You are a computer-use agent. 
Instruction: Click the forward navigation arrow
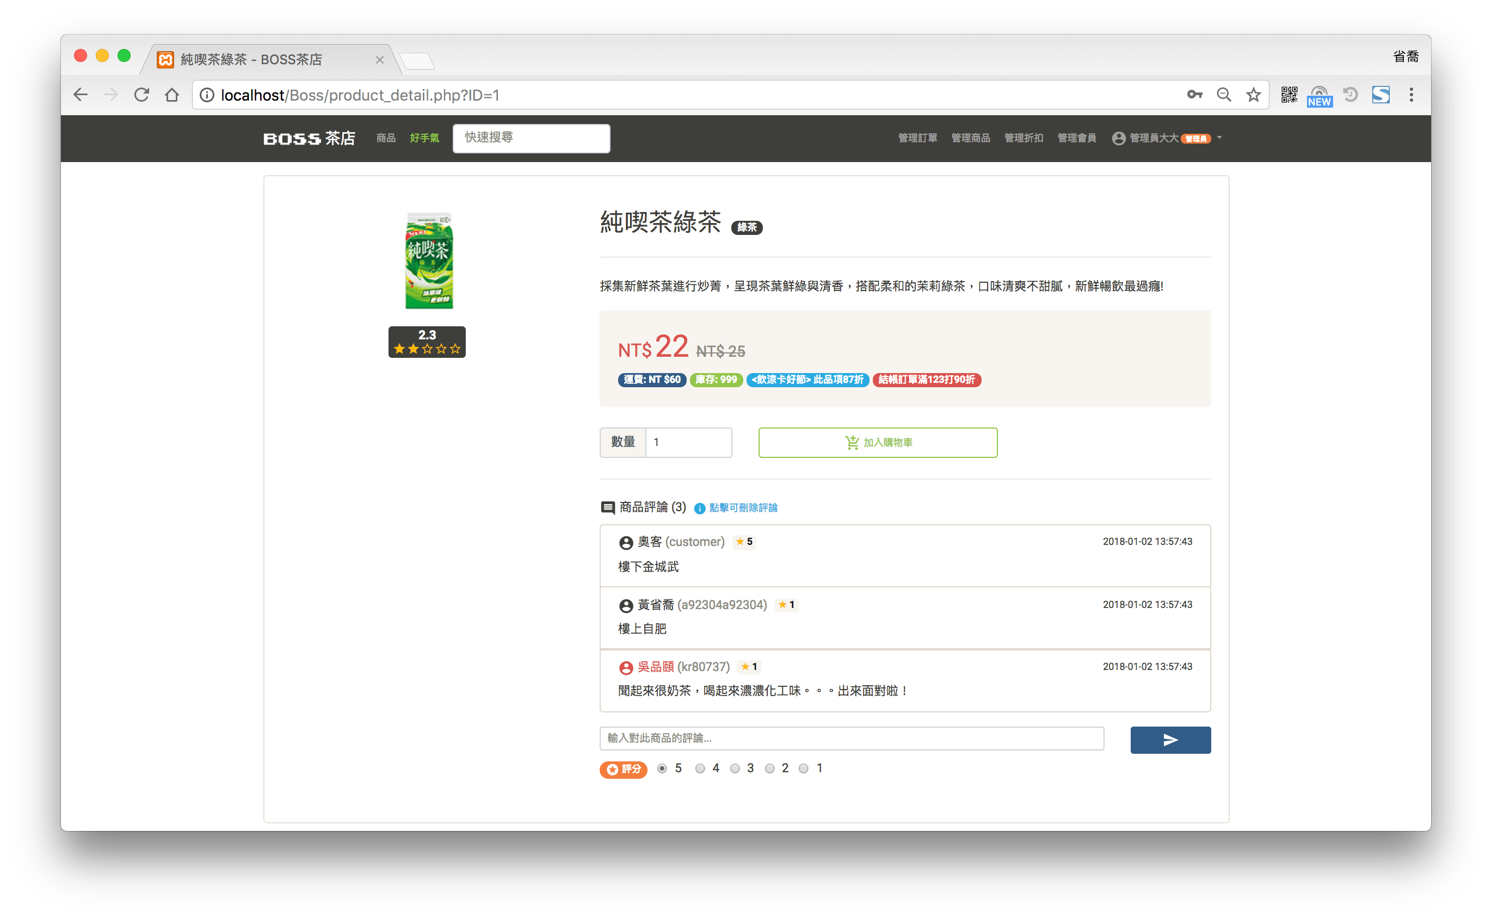(x=110, y=95)
